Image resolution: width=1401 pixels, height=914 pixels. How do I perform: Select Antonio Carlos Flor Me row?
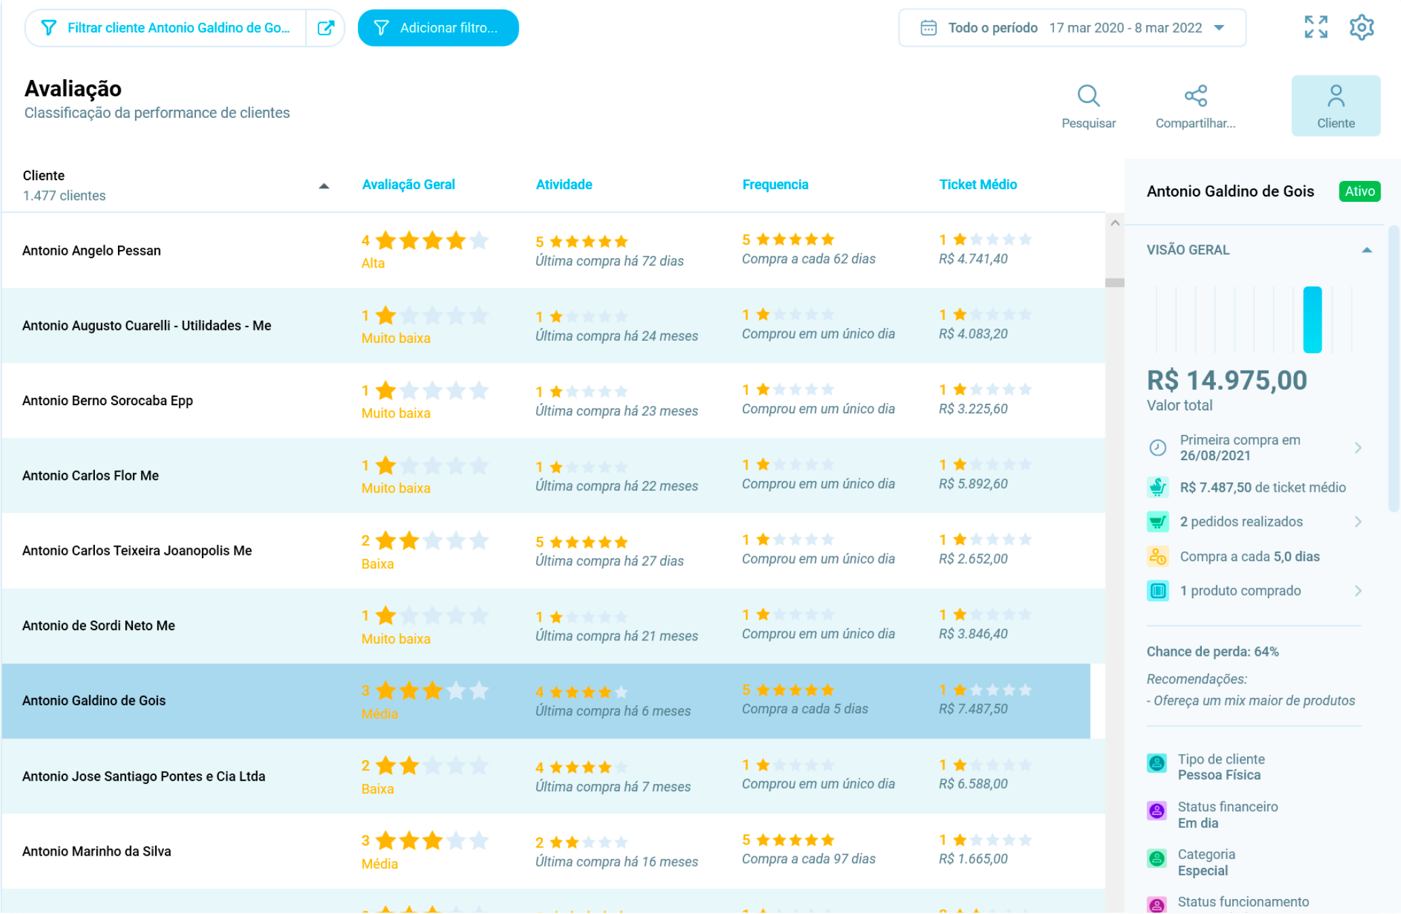point(553,476)
